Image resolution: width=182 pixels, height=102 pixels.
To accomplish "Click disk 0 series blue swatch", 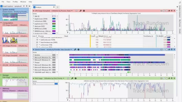I will coord(56,84).
